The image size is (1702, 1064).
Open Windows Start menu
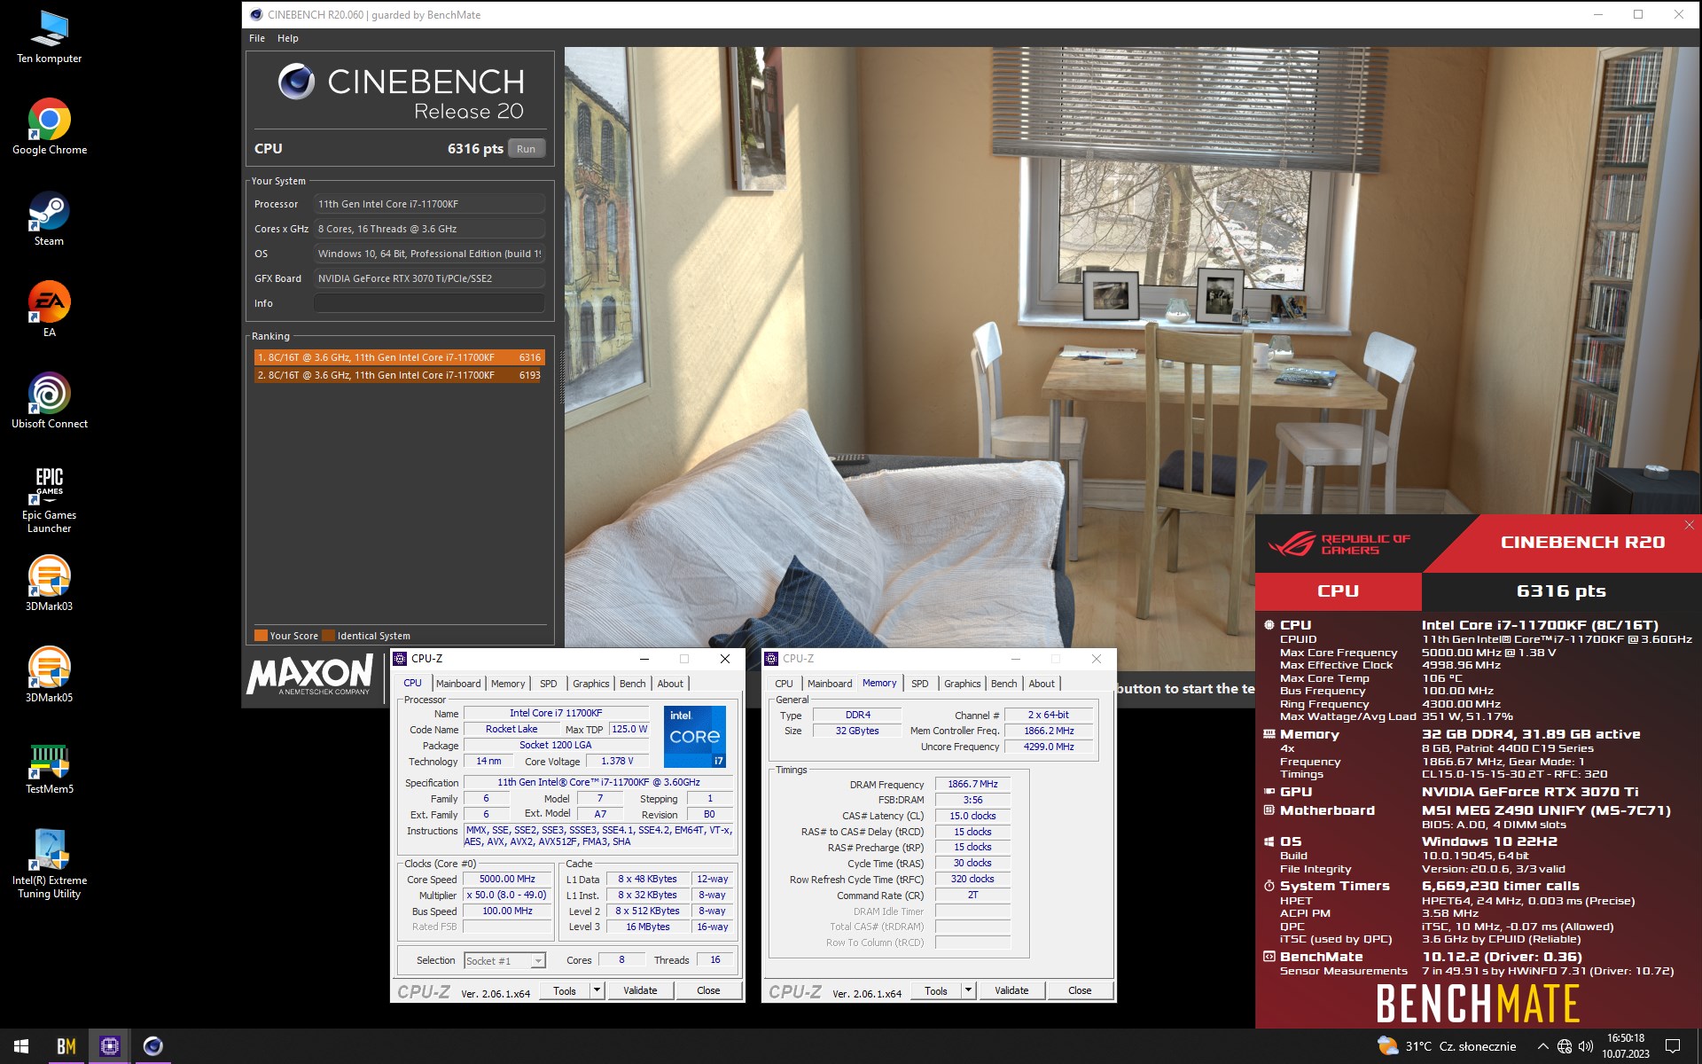coord(21,1046)
